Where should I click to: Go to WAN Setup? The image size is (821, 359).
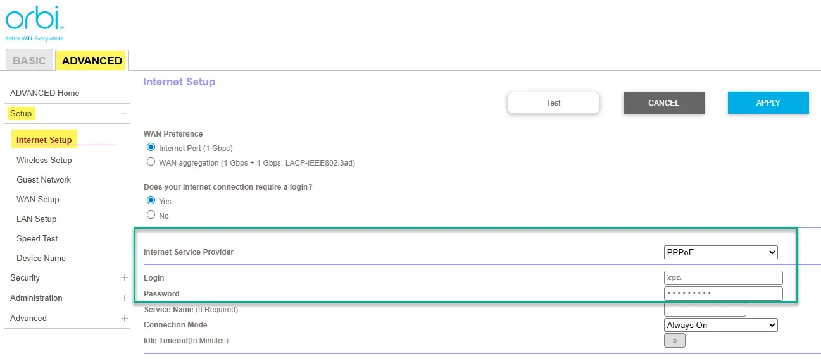(x=38, y=199)
